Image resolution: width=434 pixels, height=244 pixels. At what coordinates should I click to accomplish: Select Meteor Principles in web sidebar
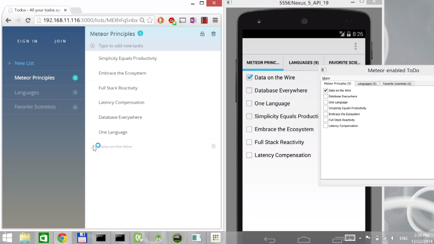coord(44,78)
